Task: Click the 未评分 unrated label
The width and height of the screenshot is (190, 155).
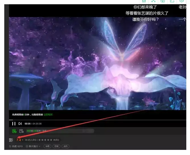Action: 56,140
